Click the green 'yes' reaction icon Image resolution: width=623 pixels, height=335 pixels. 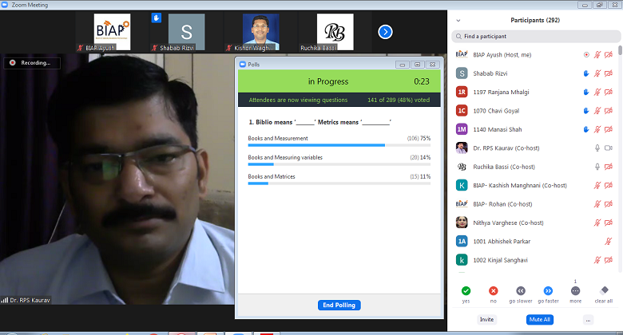tap(466, 291)
